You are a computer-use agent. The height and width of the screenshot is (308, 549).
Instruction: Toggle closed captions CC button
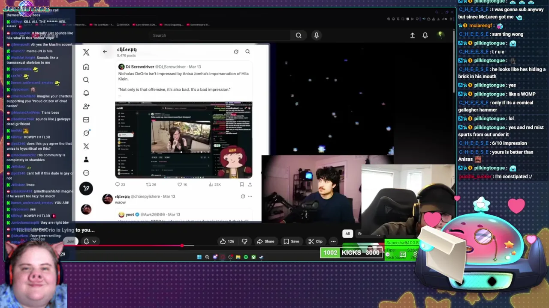click(x=403, y=255)
